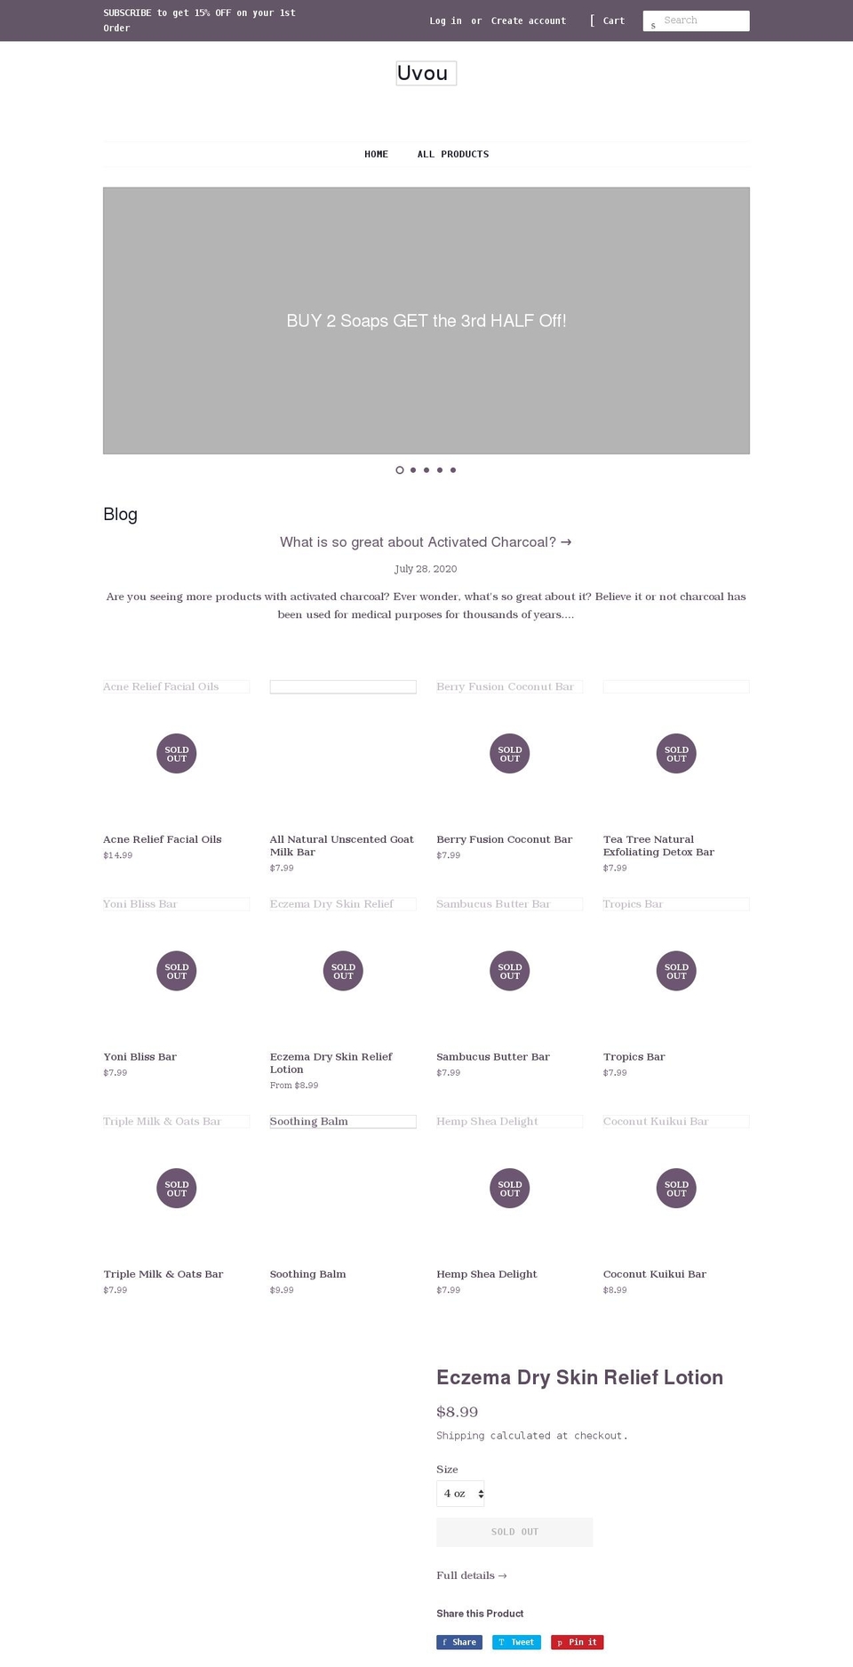Click the Uvou logo
The width and height of the screenshot is (853, 1667).
(426, 72)
